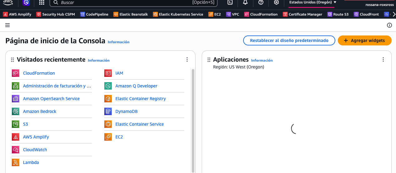
Task: Click the Amazon Bedrock icon
Action: tap(16, 111)
